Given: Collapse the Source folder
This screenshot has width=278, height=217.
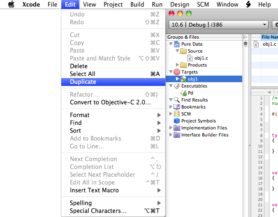Looking at the screenshot, I should 177,51.
